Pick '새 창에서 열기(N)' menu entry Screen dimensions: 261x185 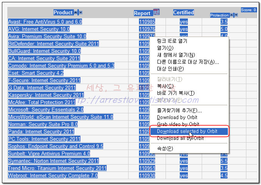coord(189,55)
